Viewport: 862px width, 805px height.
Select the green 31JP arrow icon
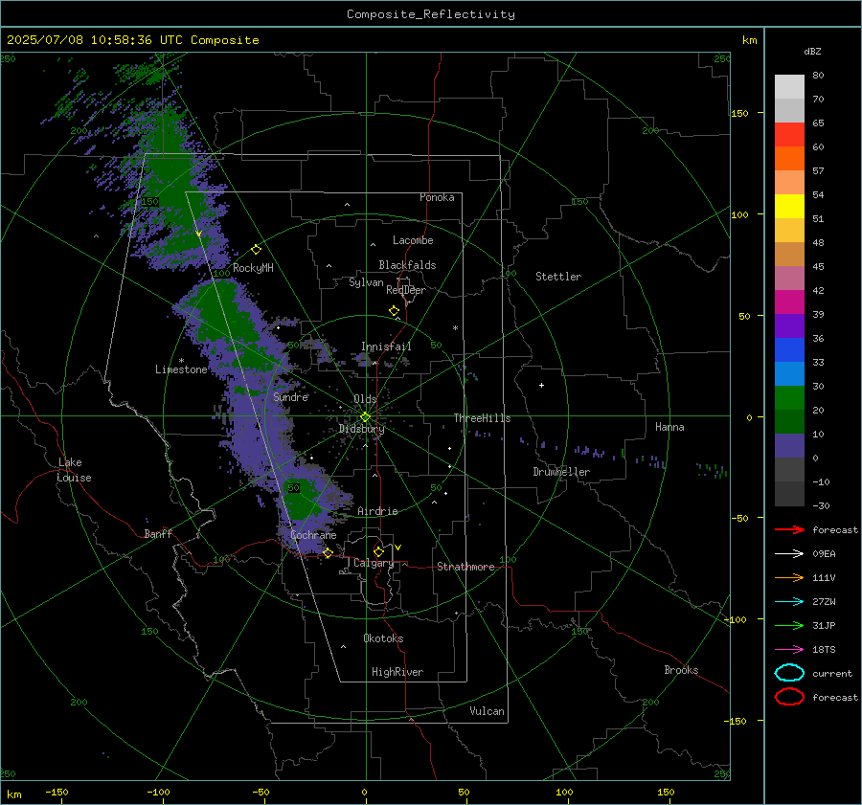tap(789, 625)
